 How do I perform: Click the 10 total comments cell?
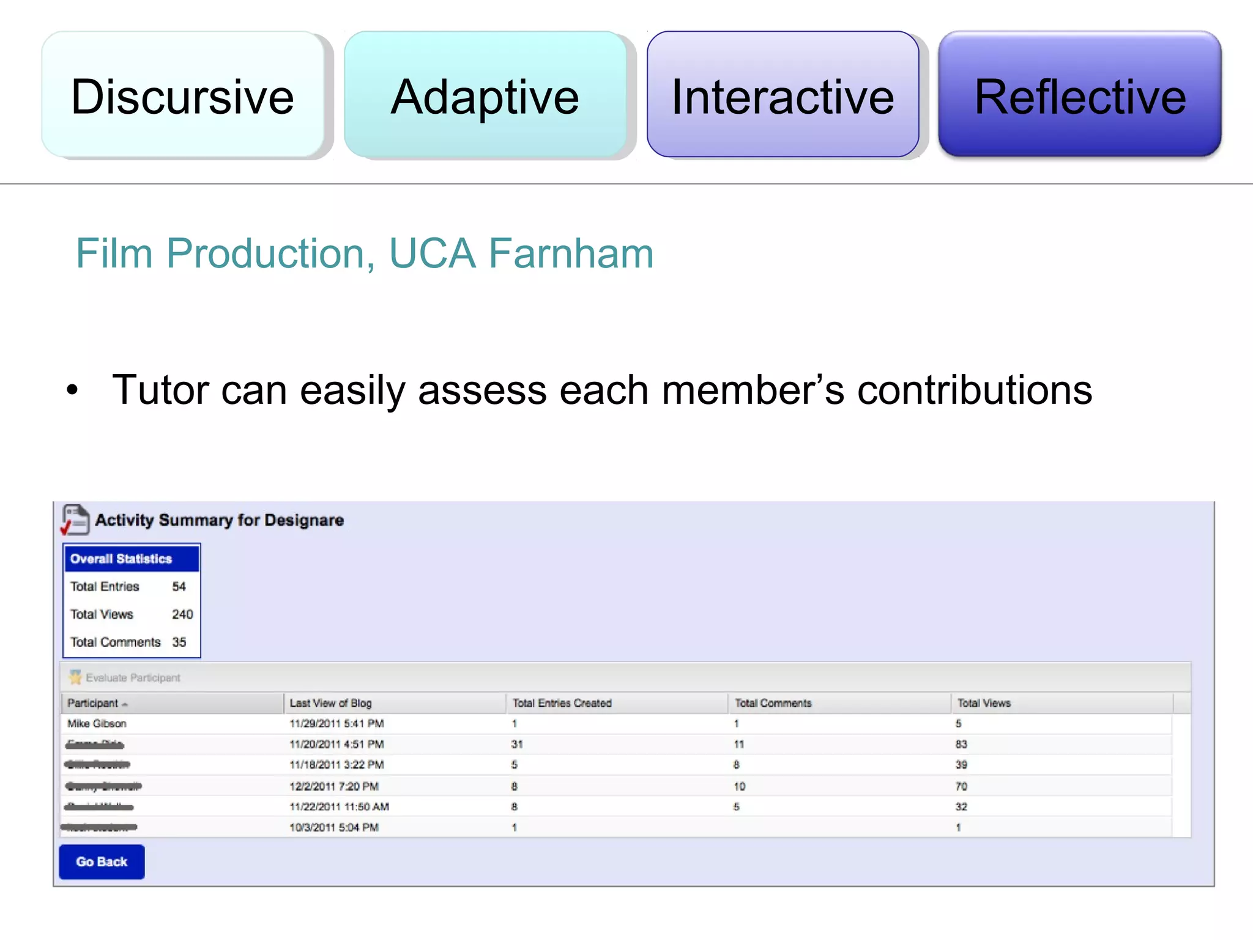(x=739, y=786)
